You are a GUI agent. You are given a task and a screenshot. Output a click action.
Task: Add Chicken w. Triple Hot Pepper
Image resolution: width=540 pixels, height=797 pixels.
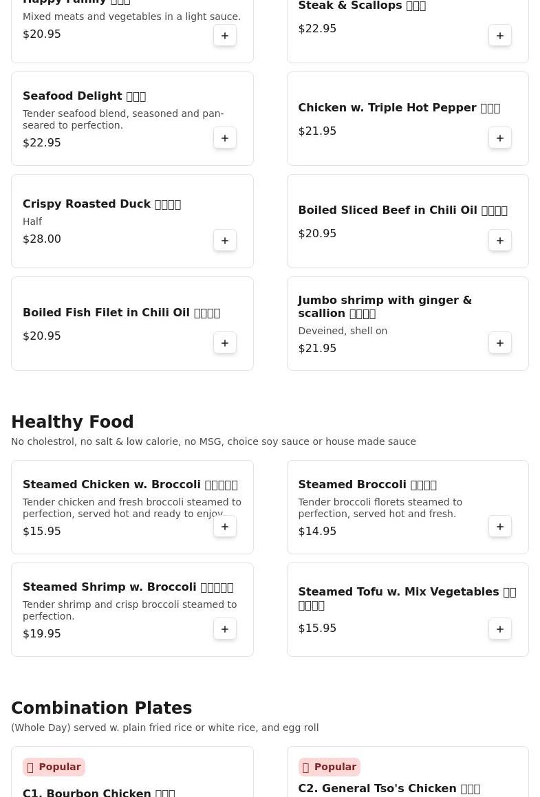(x=500, y=138)
